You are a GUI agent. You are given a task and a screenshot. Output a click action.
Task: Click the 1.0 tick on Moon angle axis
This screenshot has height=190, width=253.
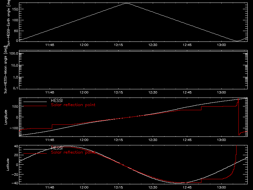15,77
